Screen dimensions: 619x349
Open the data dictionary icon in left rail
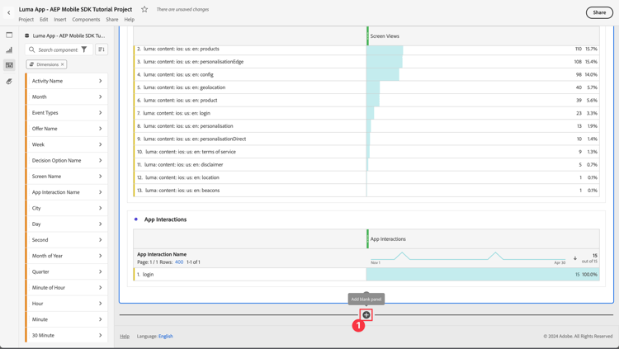[x=9, y=82]
